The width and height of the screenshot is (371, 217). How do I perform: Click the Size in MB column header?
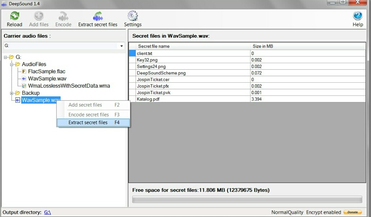(263, 46)
